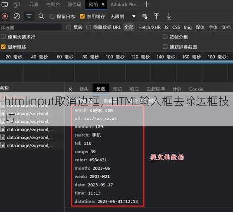The height and width of the screenshot is (212, 233).
Task: Open the 计时 details tab
Action: [177, 89]
